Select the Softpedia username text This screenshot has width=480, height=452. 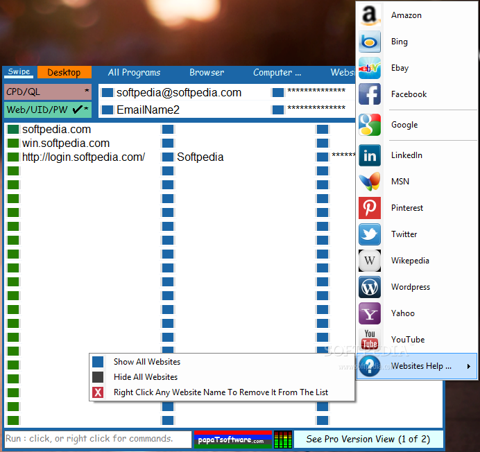[x=200, y=157]
